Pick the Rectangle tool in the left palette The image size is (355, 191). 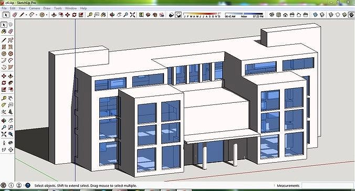4,47
